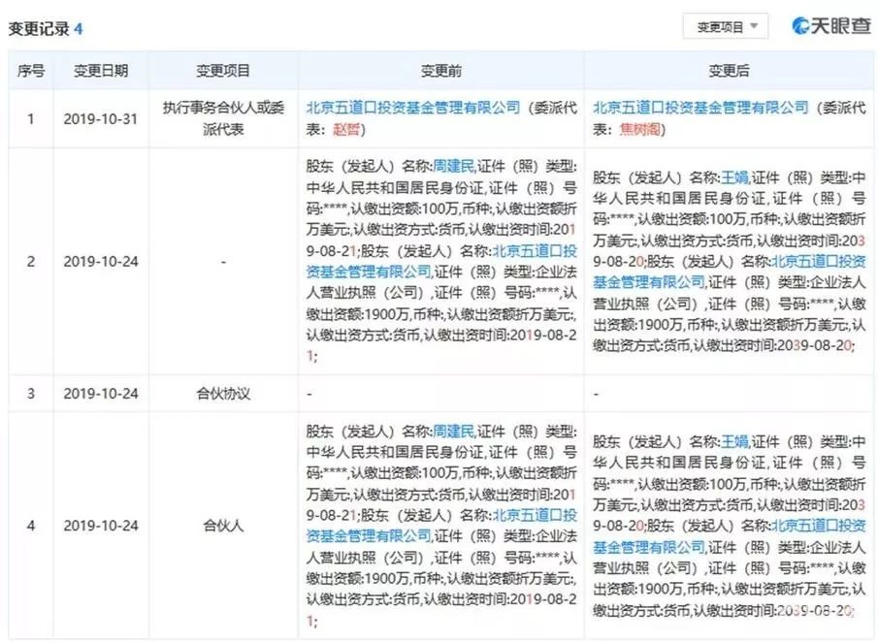The height and width of the screenshot is (642, 878).
Task: Open 王娟 link in row 4 变更后
Action: point(734,441)
